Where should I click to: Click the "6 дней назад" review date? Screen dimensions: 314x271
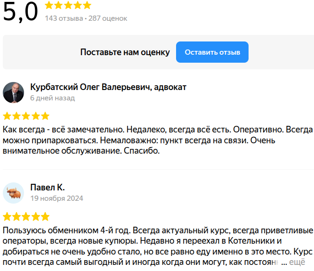[x=52, y=98]
